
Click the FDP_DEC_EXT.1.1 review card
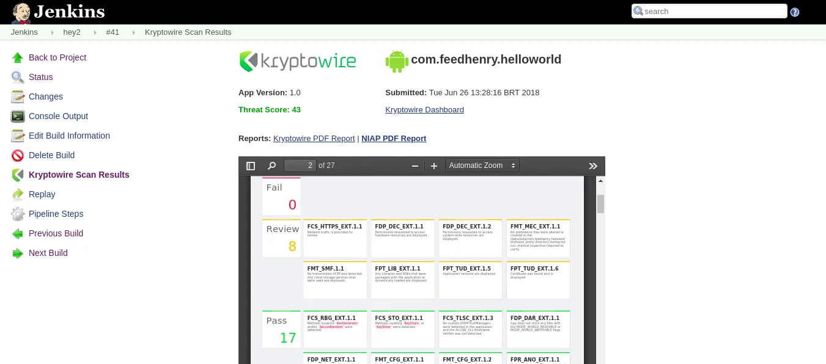tap(403, 238)
